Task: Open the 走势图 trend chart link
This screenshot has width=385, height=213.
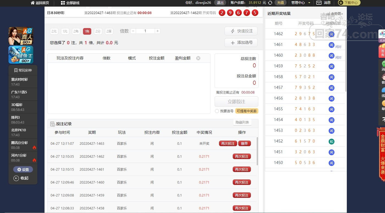Action: pos(335,13)
